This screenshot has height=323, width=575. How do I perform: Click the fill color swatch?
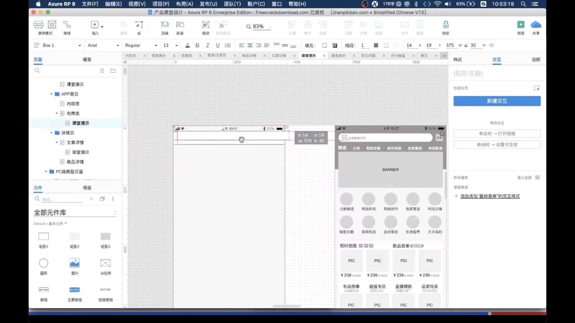[324, 45]
